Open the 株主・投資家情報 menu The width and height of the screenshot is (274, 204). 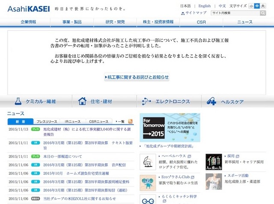point(158,22)
